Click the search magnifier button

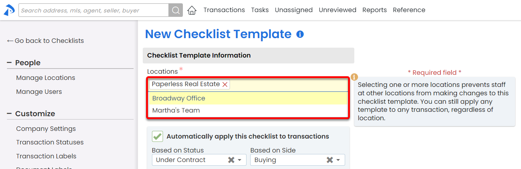point(176,10)
